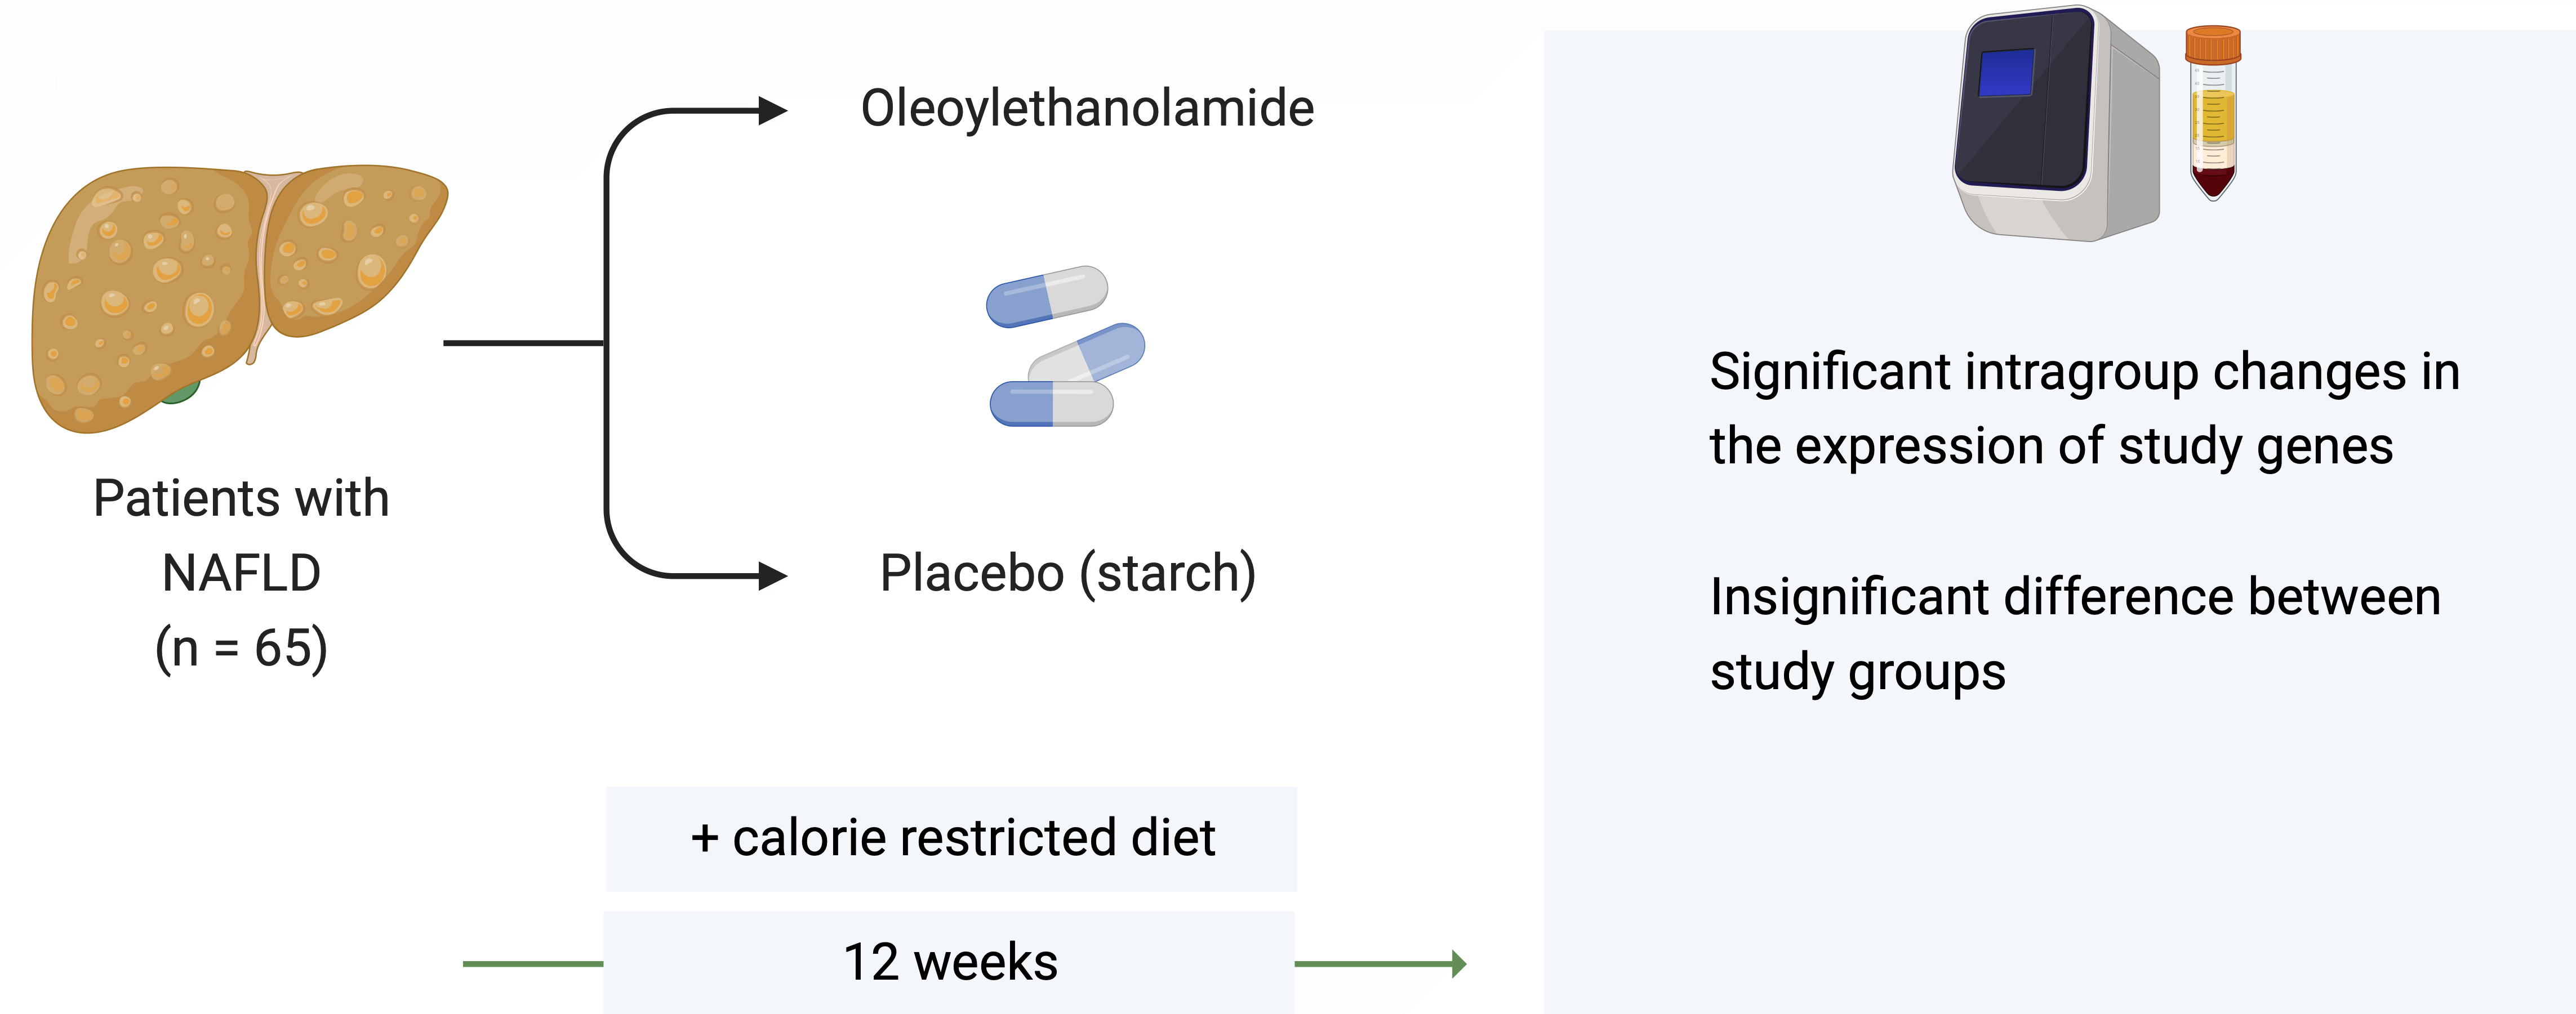The width and height of the screenshot is (2576, 1014).
Task: Click the green line left of 12 weeks
Action: [x=532, y=964]
